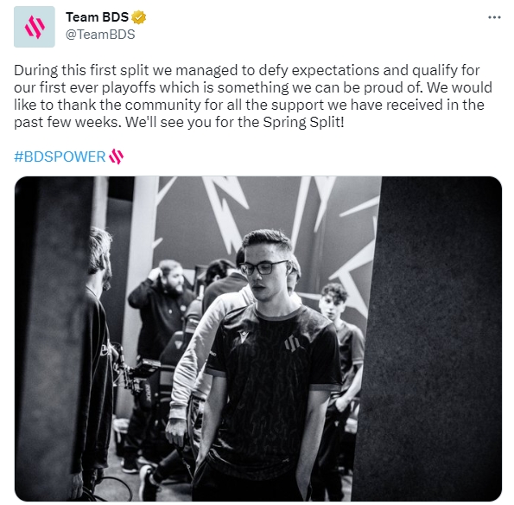Click the Macron logo on the jersey
This screenshot has width=514, height=505.
243,337
